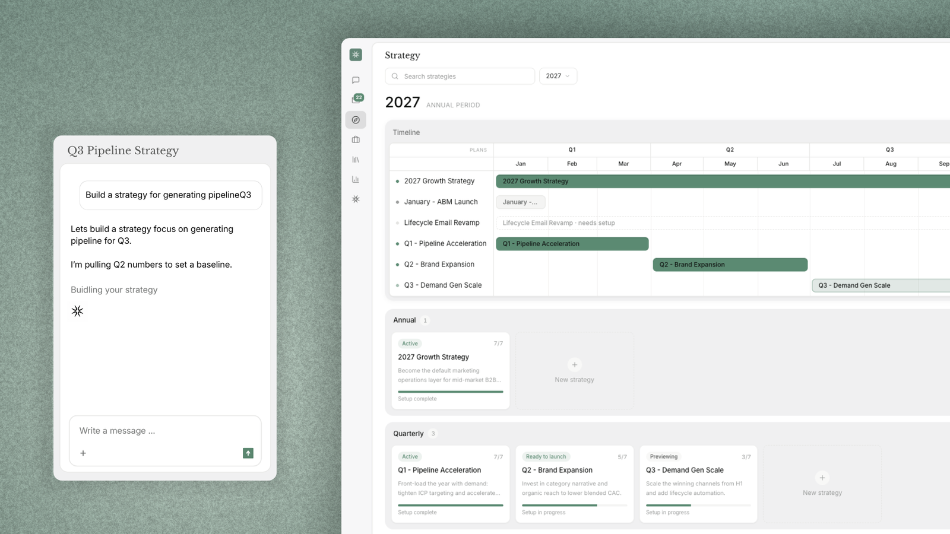This screenshot has width=950, height=534.
Task: Click Active badge on Q1 card
Action: 410,457
